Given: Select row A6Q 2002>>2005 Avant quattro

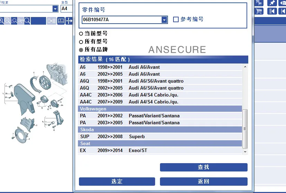Looking at the screenshot, I should pos(160,88).
